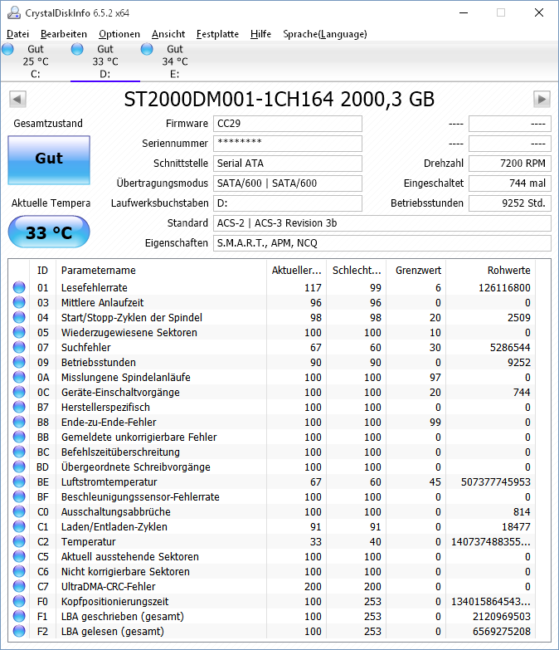Click the Laufwerksbuchstaben D: field
Viewport: 559px width, 650px height.
(x=288, y=203)
